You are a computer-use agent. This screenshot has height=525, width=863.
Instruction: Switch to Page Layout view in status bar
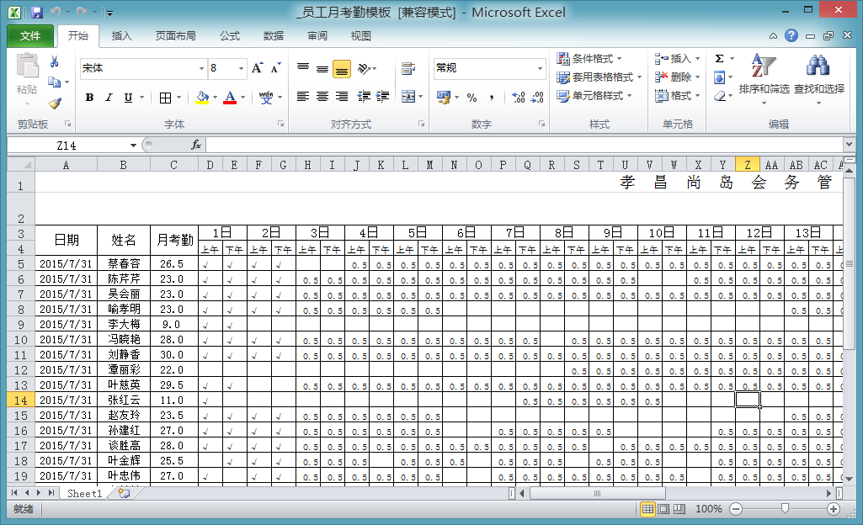point(663,509)
